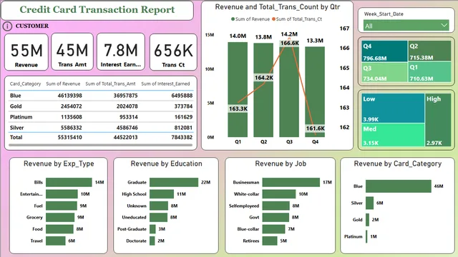Sort by Sum of Total_Trans_Amt column header
The image size is (458, 257).
point(110,84)
